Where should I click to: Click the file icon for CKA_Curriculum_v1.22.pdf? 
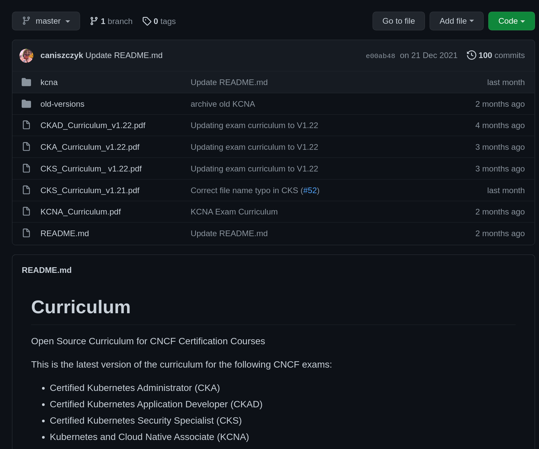(x=26, y=147)
